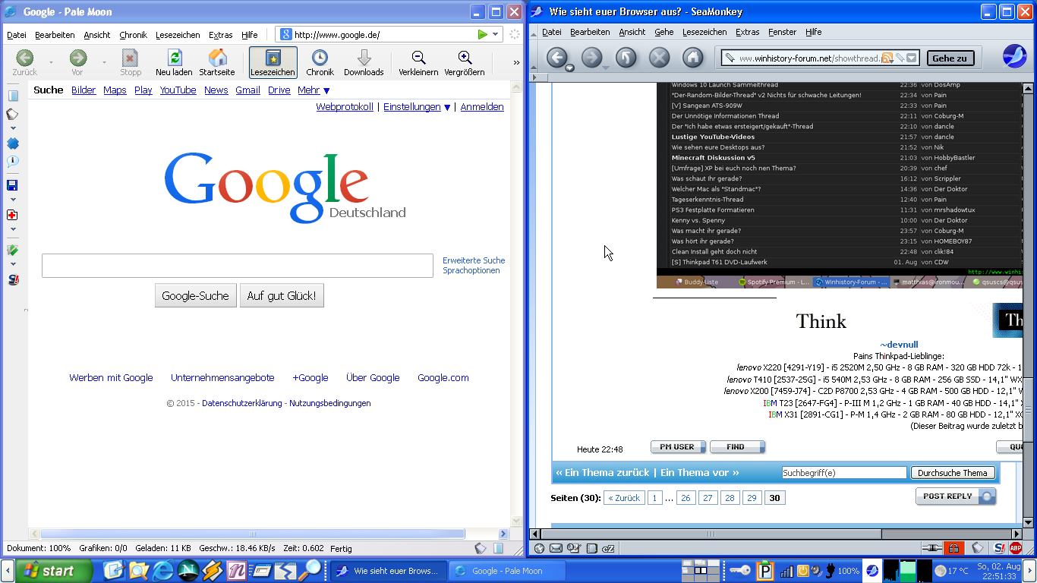Open the Einstellungen dropdown on the Google page
The width and height of the screenshot is (1037, 583).
point(417,107)
